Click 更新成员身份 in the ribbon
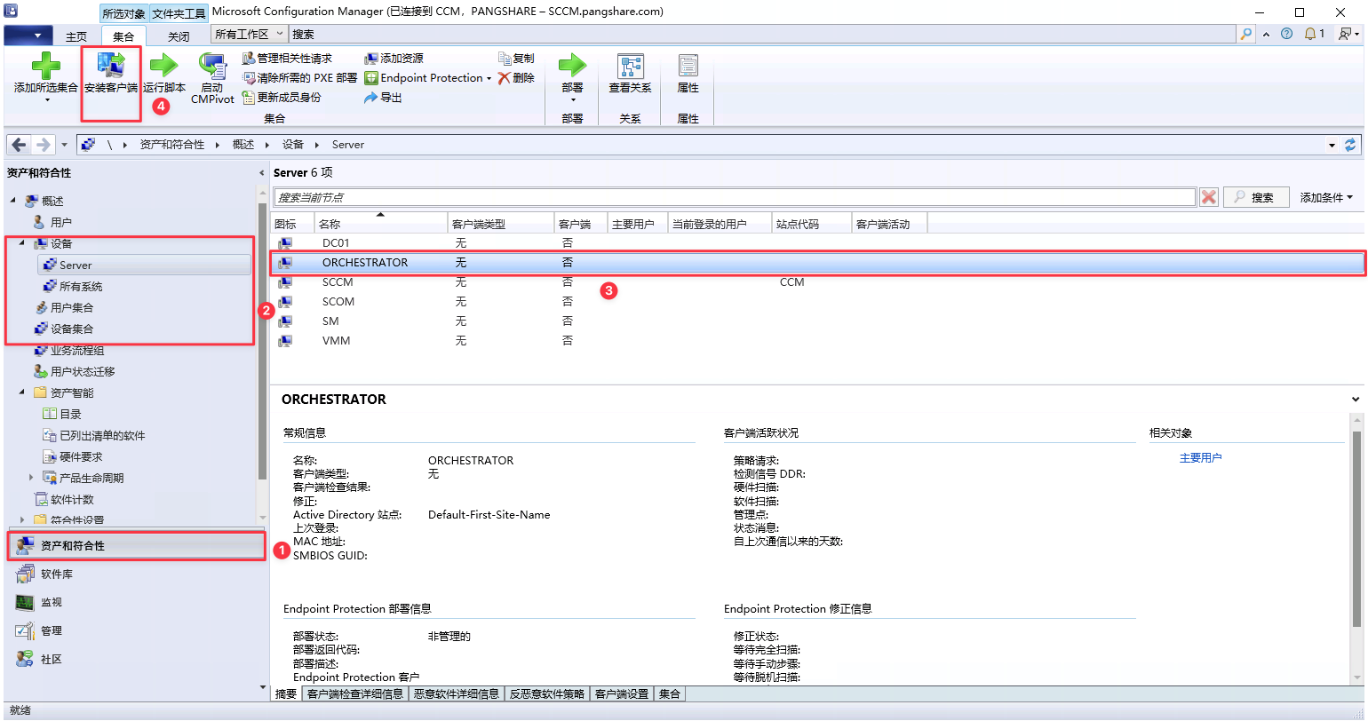1368x721 pixels. (x=282, y=97)
